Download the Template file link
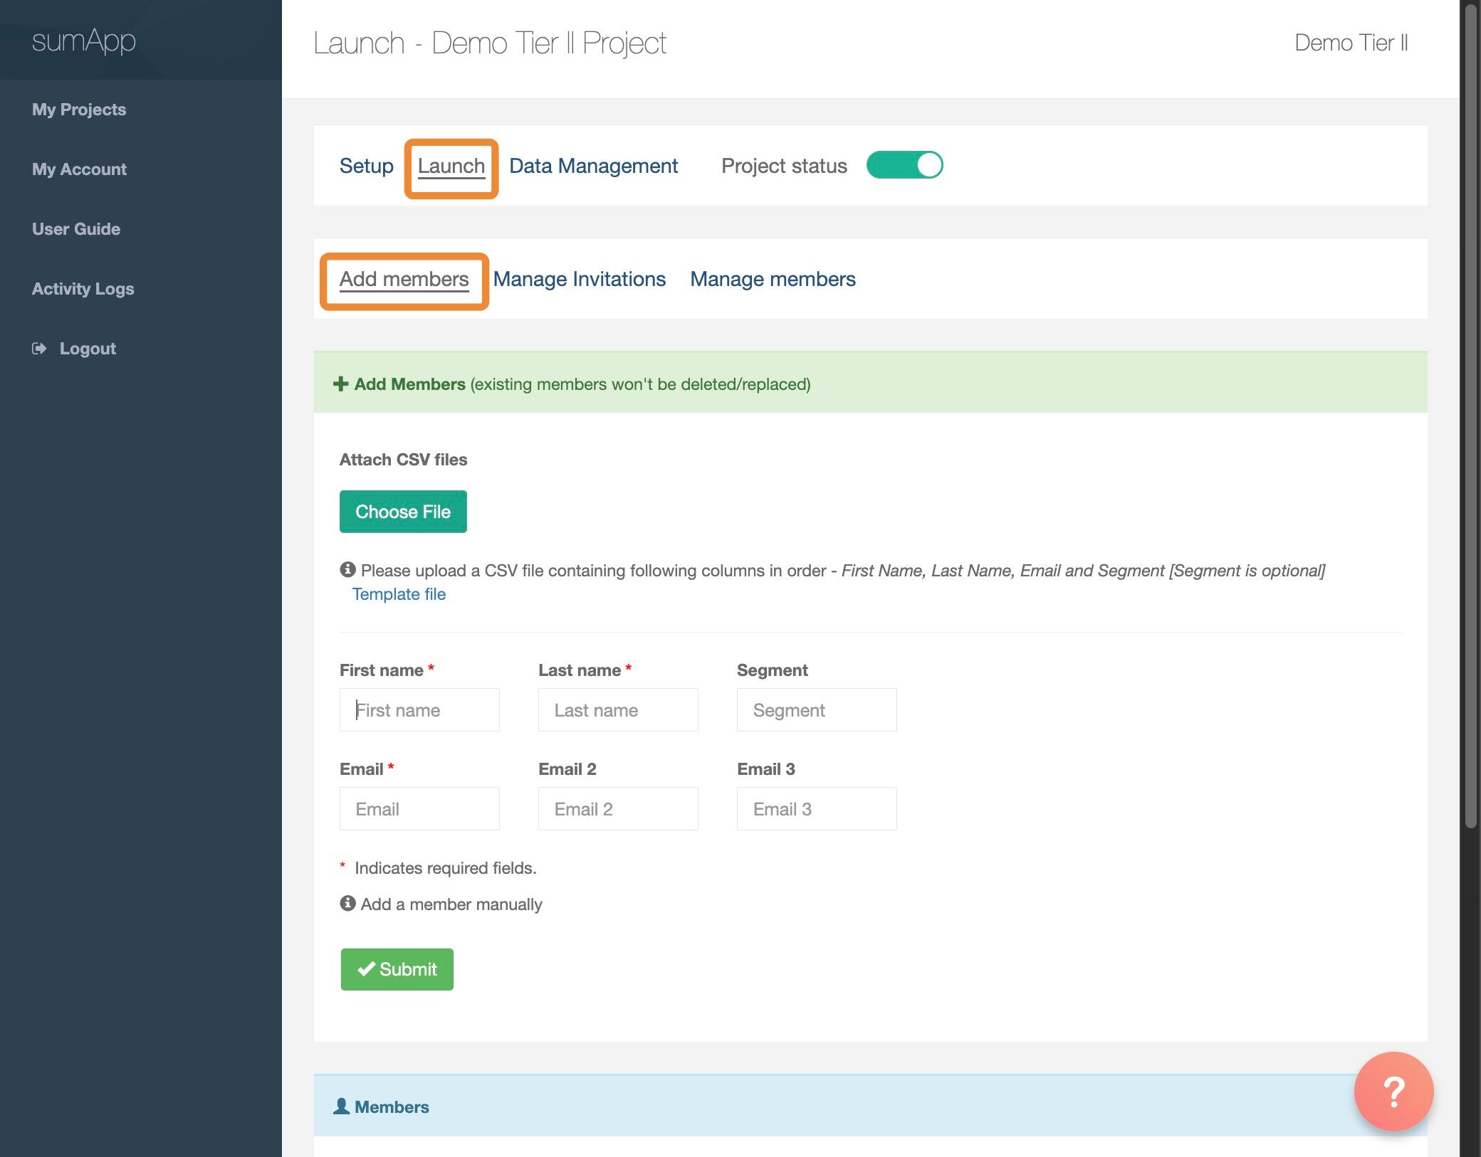The height and width of the screenshot is (1157, 1481). click(x=399, y=594)
